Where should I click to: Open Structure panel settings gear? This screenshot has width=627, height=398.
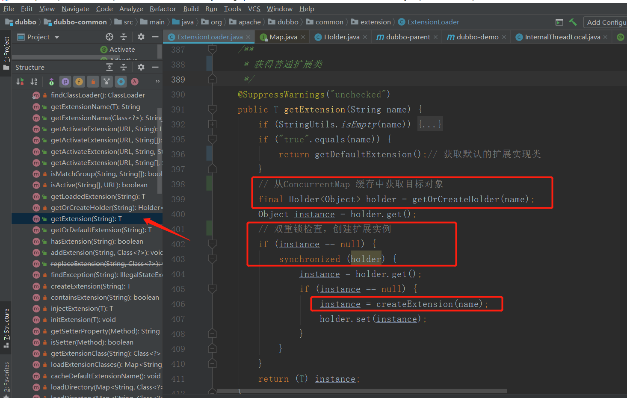(x=141, y=67)
